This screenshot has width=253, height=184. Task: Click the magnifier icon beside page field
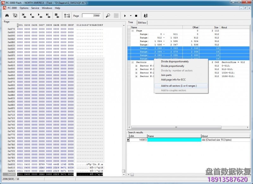[x=108, y=15]
